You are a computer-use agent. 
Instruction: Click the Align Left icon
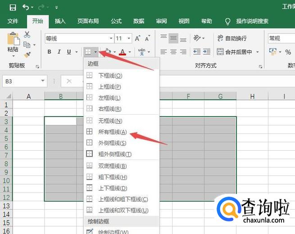[x=163, y=52]
